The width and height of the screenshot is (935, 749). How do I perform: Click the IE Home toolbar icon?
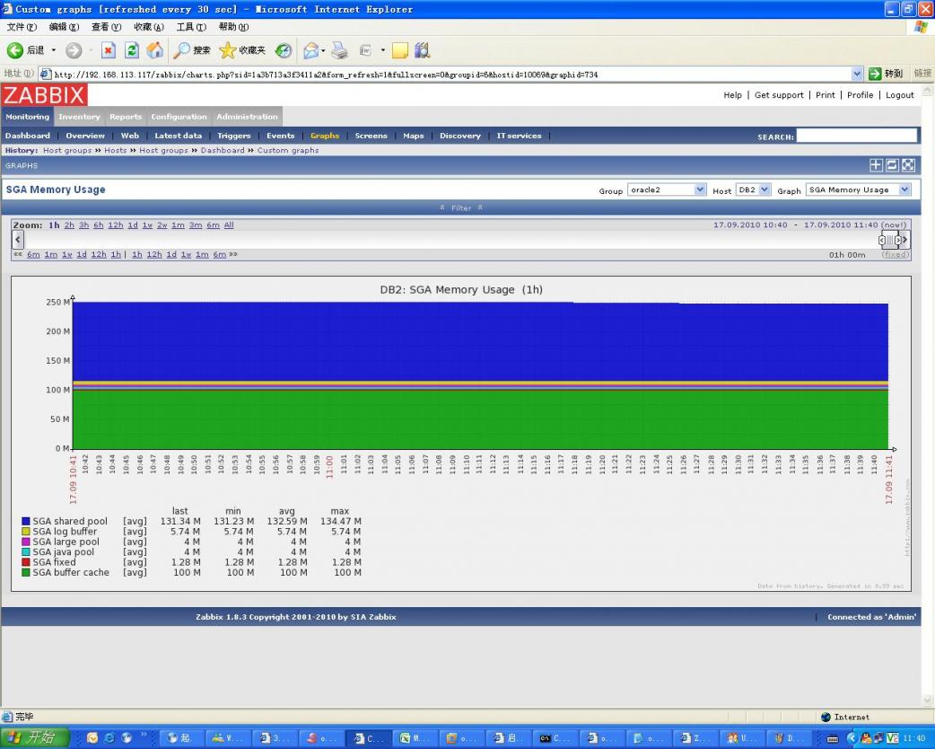(155, 51)
